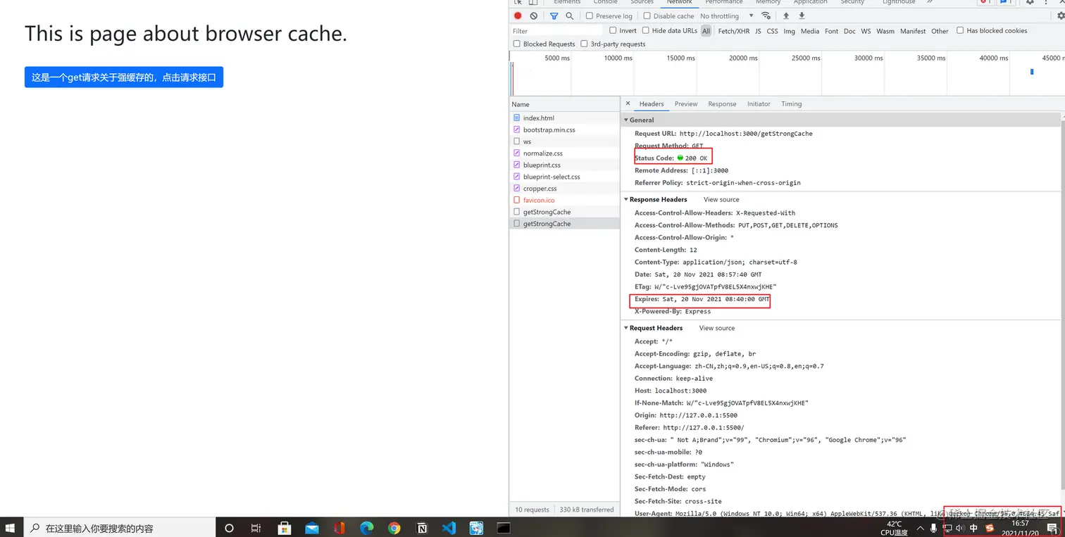Viewport: 1065px width, 537px height.
Task: View source of Response Headers
Action: point(721,199)
